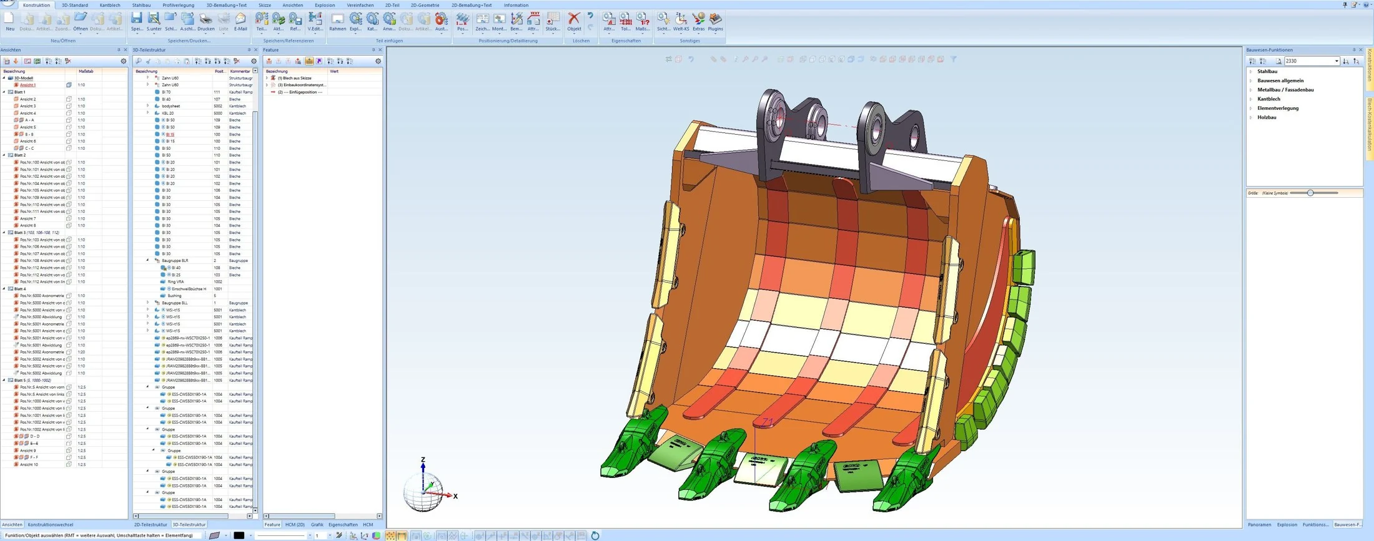Image resolution: width=1374 pixels, height=541 pixels.
Task: Switch to Konstruktionswechsel bottom tab
Action: click(x=51, y=525)
